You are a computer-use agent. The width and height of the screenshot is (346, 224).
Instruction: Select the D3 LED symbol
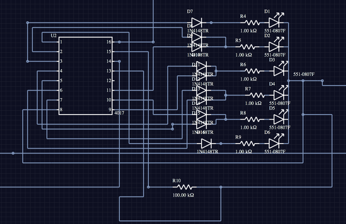click(281, 69)
